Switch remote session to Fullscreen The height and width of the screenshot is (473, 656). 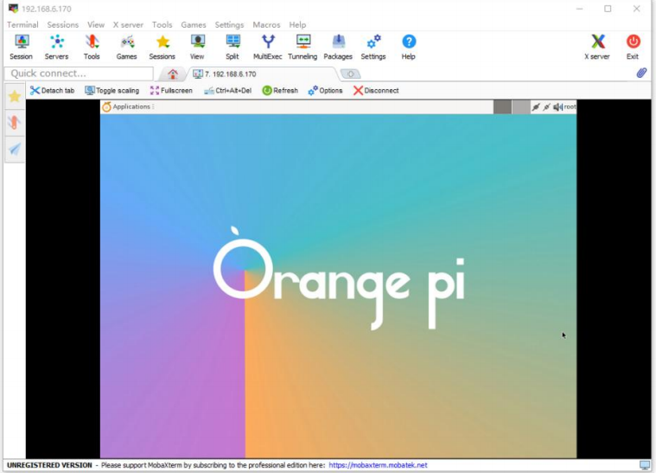tap(171, 91)
